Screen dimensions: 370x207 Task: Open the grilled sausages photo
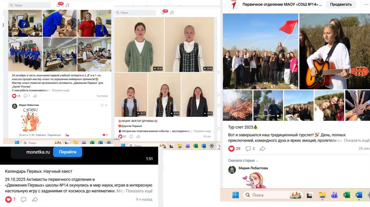238,106
